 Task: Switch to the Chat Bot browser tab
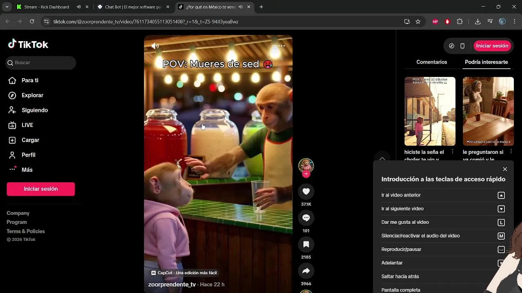point(133,7)
